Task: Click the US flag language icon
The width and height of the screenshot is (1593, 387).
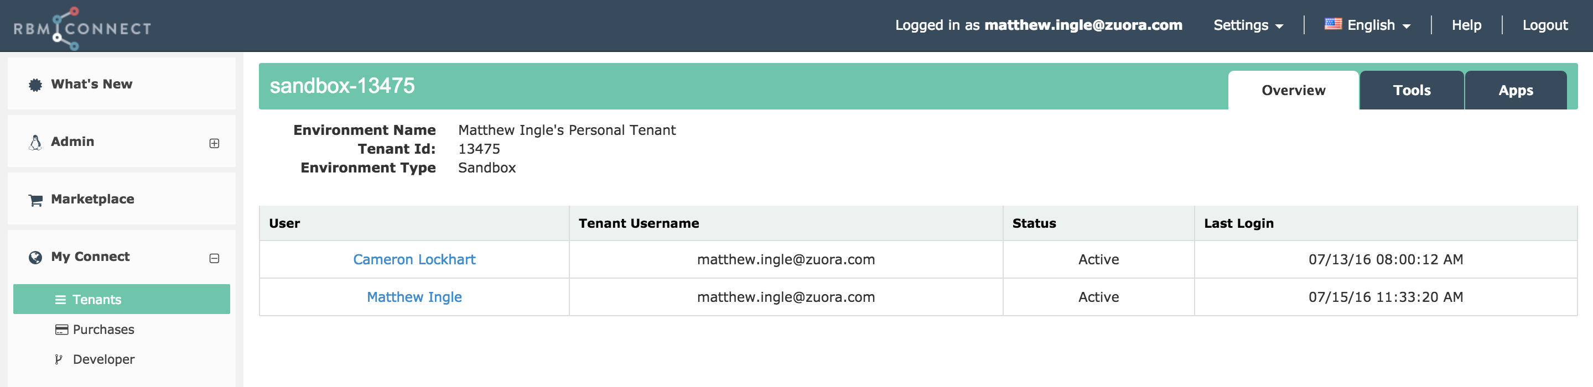Action: [x=1332, y=24]
